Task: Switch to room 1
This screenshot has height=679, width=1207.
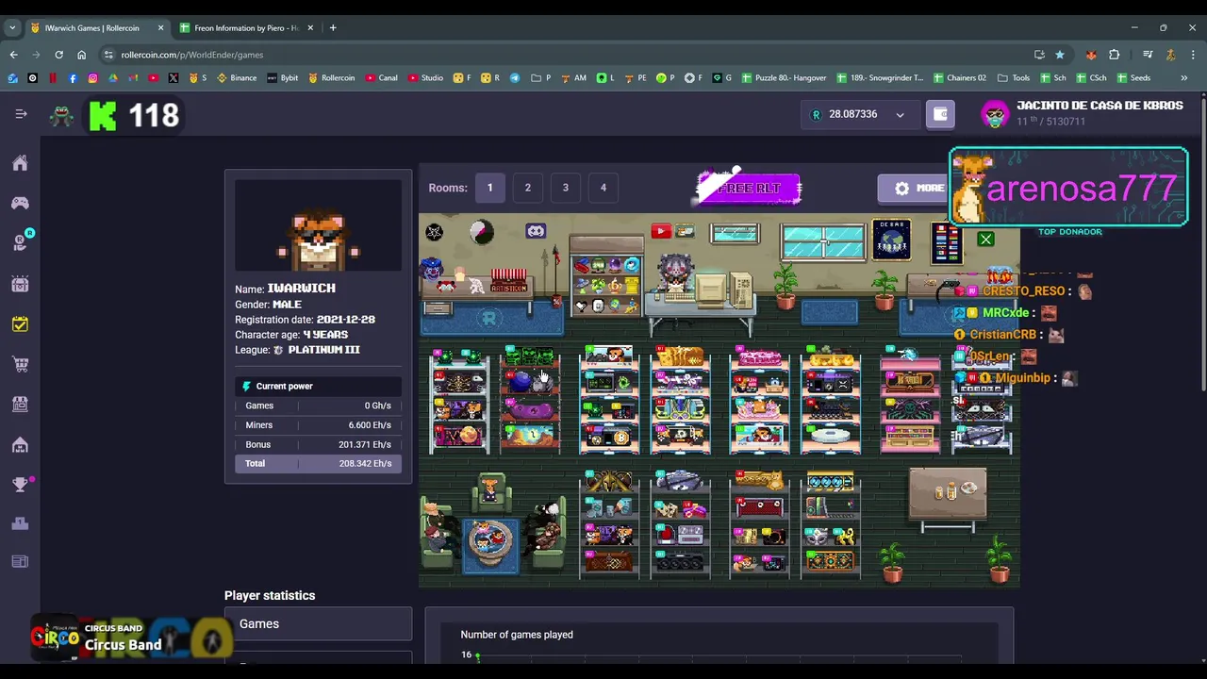Action: [x=489, y=188]
